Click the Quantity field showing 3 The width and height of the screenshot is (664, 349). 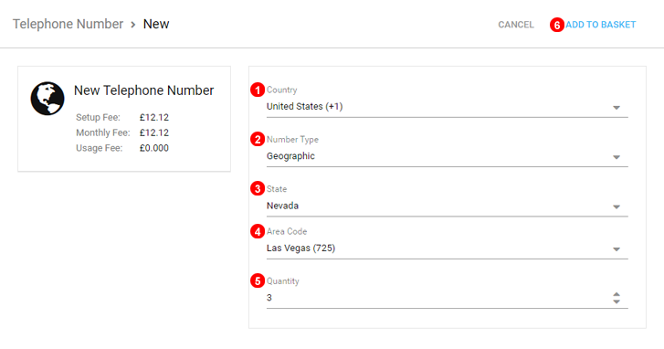click(437, 298)
